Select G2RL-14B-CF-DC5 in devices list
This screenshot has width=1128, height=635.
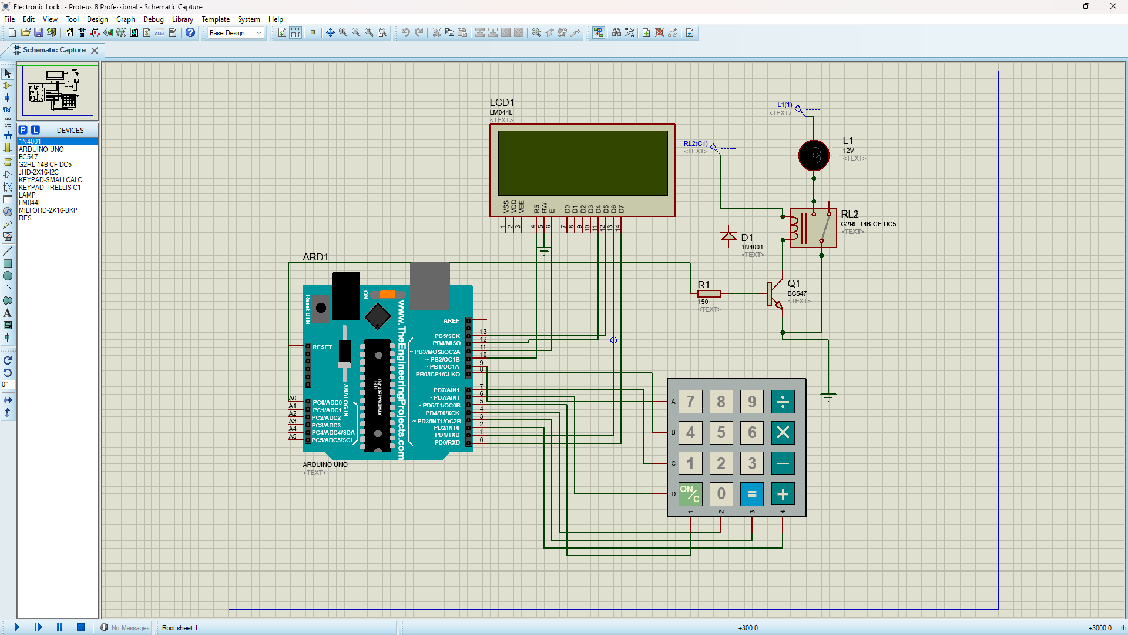(58, 165)
